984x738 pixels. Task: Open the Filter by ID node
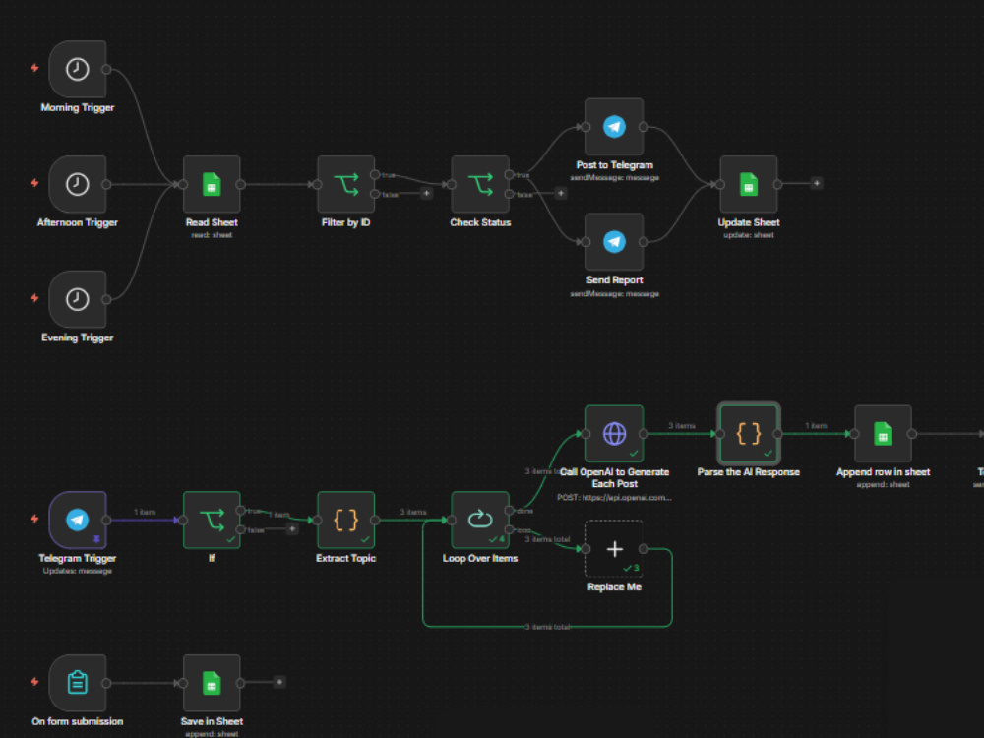coord(345,184)
